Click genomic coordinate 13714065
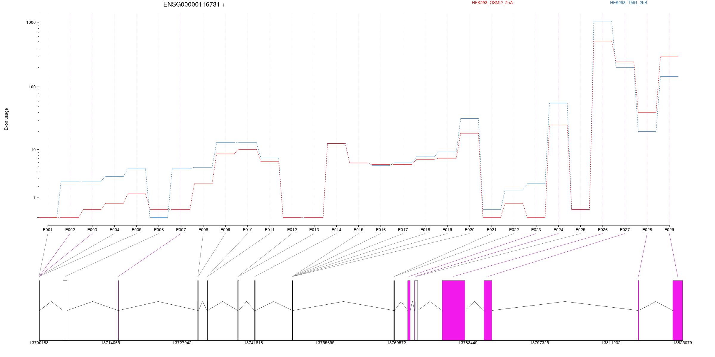 (111, 343)
